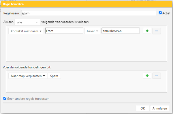
Task: Select the 'Regelnaam:' label
Action: click(x=12, y=13)
